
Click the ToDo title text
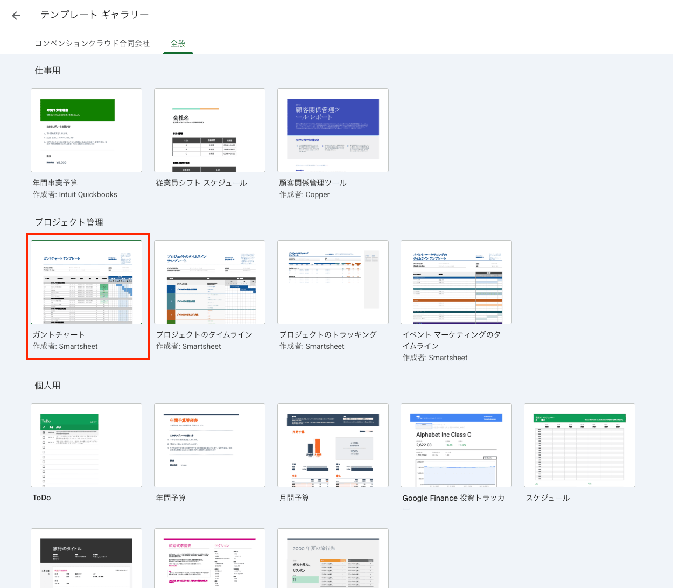coord(41,498)
